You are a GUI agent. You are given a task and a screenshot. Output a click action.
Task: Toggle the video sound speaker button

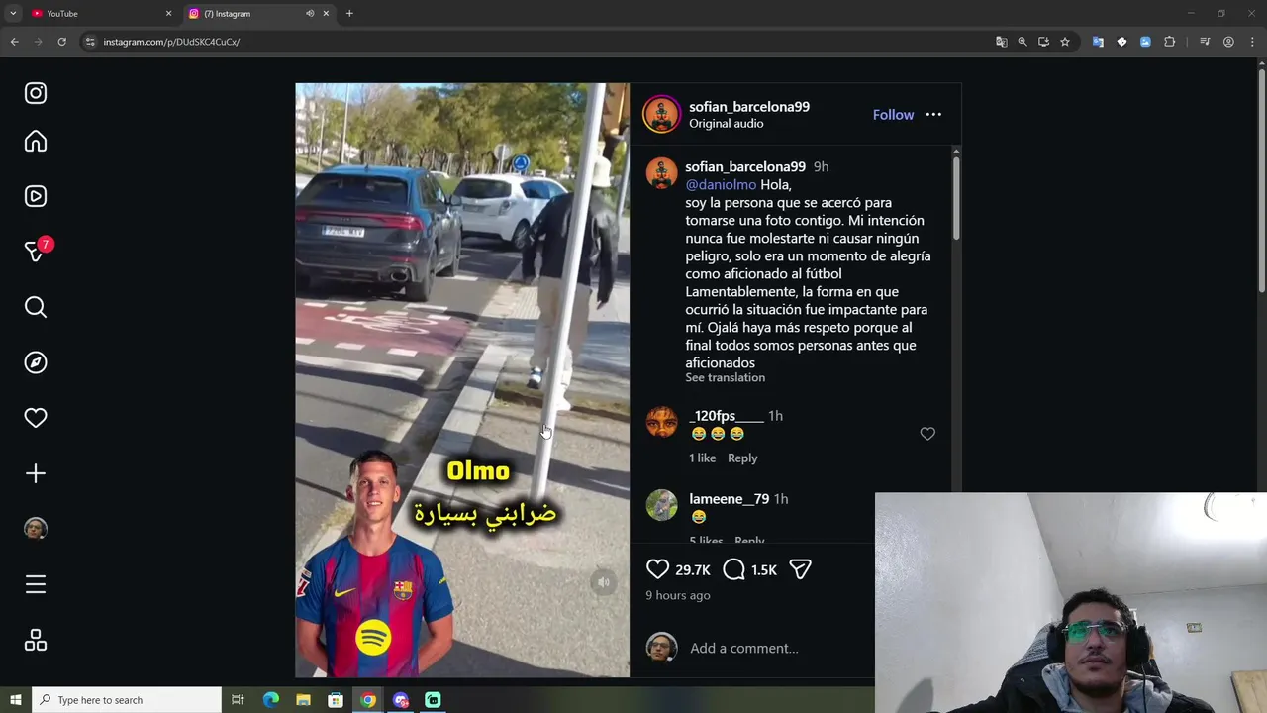pyautogui.click(x=603, y=582)
